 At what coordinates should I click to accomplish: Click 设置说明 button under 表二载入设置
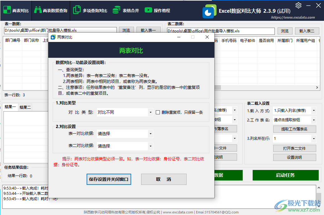(294, 158)
